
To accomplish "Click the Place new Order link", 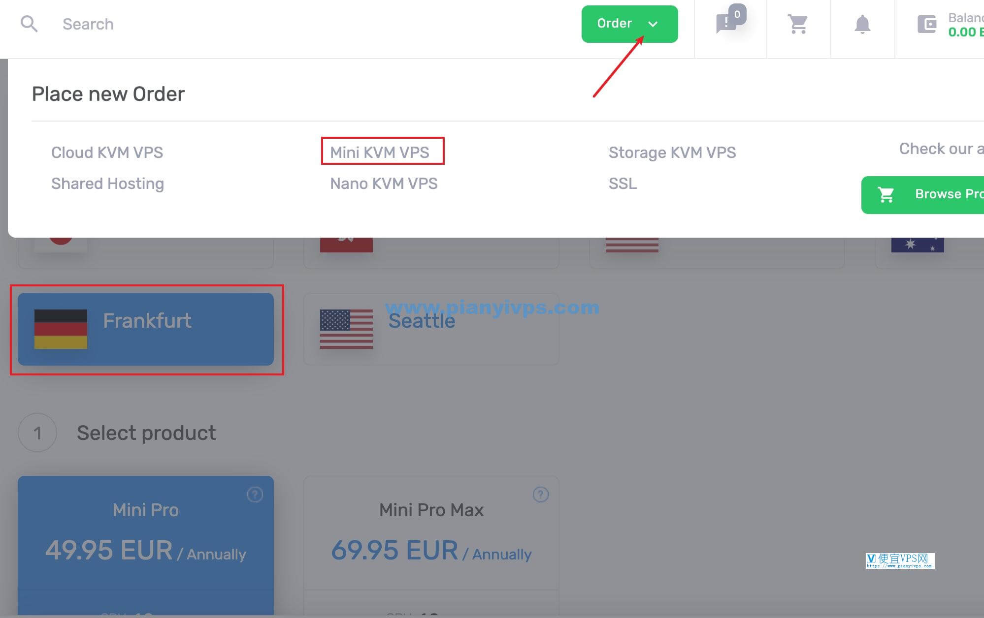I will 108,93.
